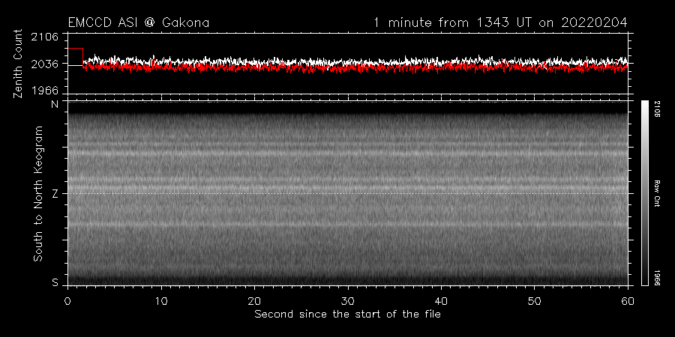Click the dotted zenith line in the keogram
The width and height of the screenshot is (675, 337).
[x=347, y=193]
